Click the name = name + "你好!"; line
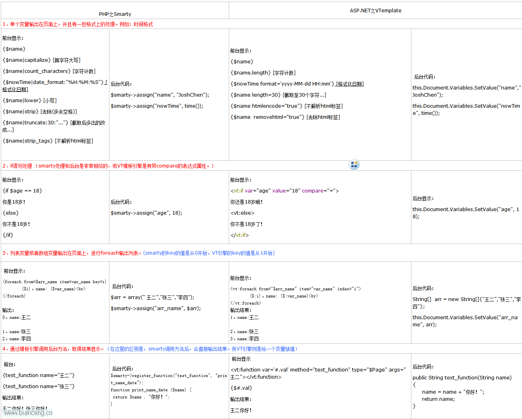The height and width of the screenshot is (419, 522). tap(453, 392)
